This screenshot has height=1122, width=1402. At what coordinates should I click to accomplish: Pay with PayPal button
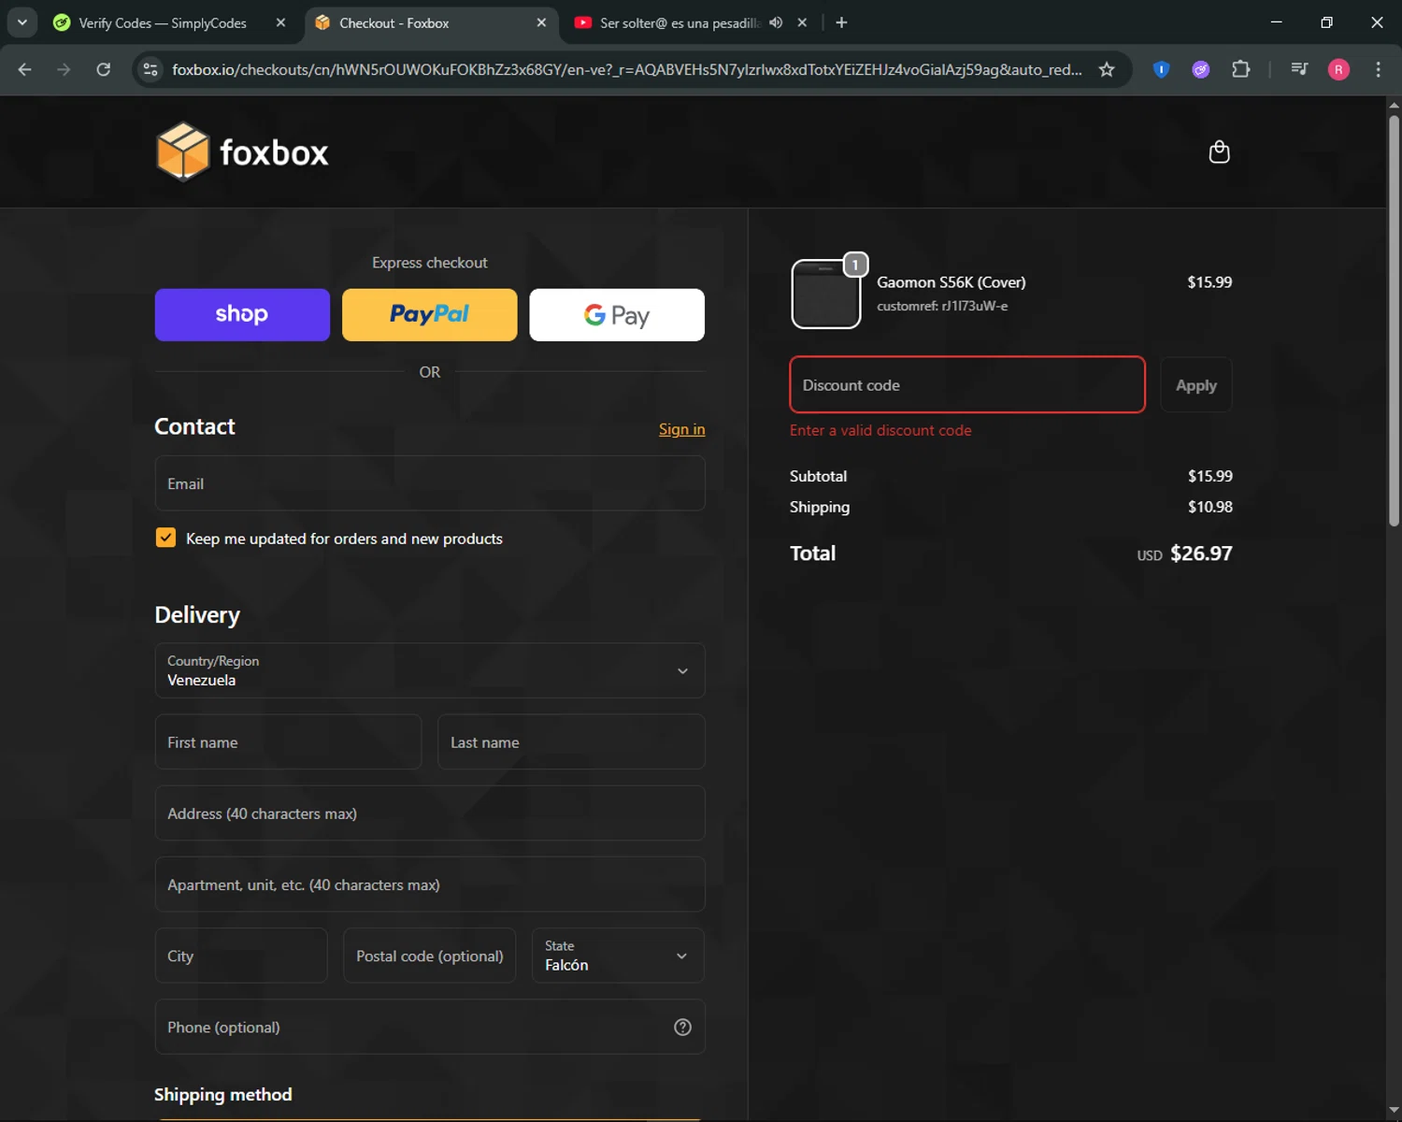(429, 314)
